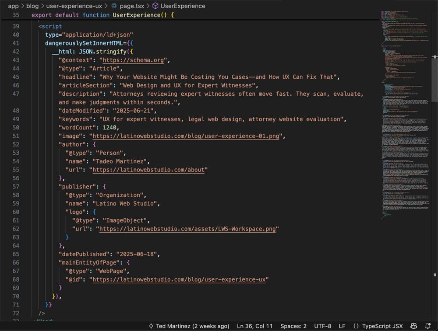Click the code minimap overview

(x=405, y=114)
